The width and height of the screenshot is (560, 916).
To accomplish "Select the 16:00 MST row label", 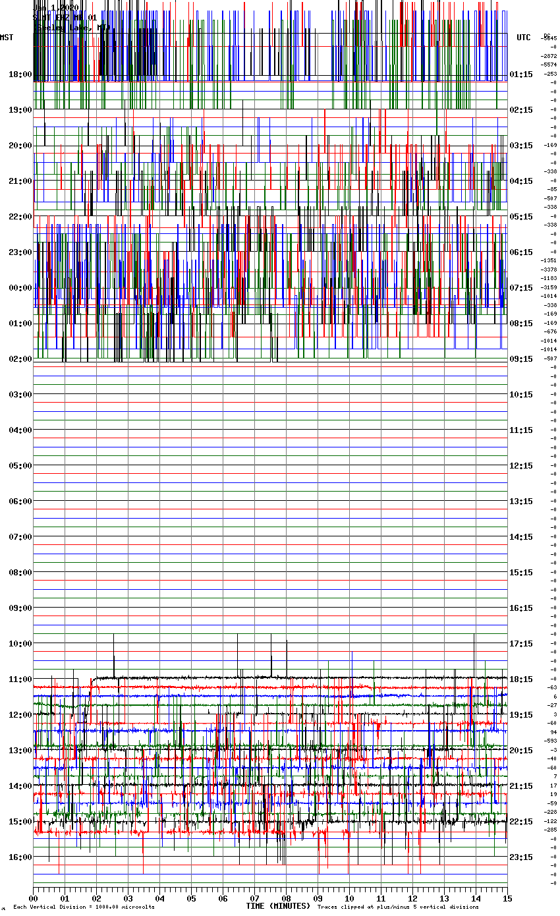I will (20, 857).
